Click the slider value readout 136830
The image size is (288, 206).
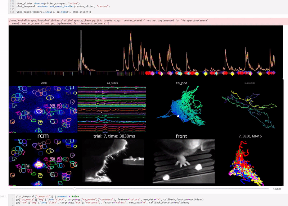pyautogui.click(x=277, y=189)
